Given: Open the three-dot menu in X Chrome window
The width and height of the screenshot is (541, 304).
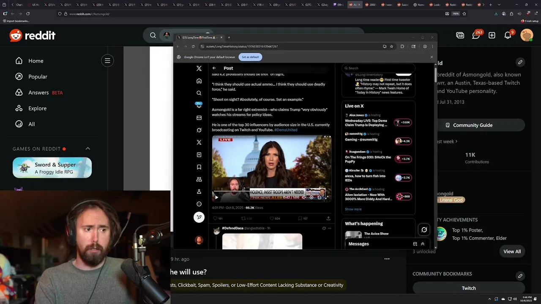Looking at the screenshot, I should point(432,46).
